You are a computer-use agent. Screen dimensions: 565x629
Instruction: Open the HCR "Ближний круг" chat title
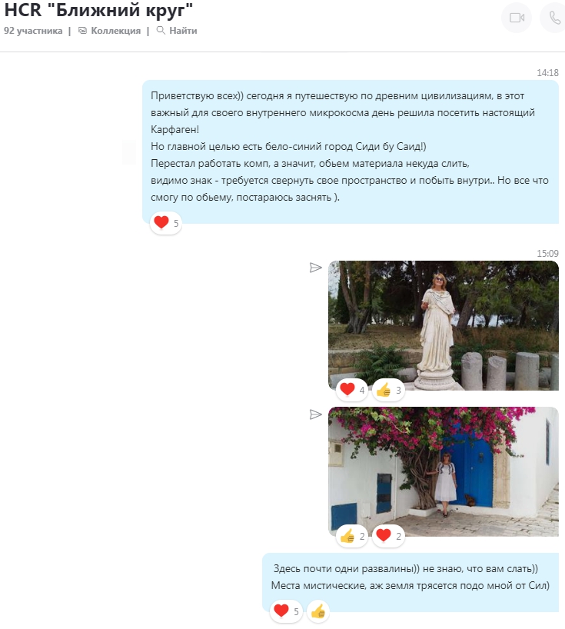point(99,11)
